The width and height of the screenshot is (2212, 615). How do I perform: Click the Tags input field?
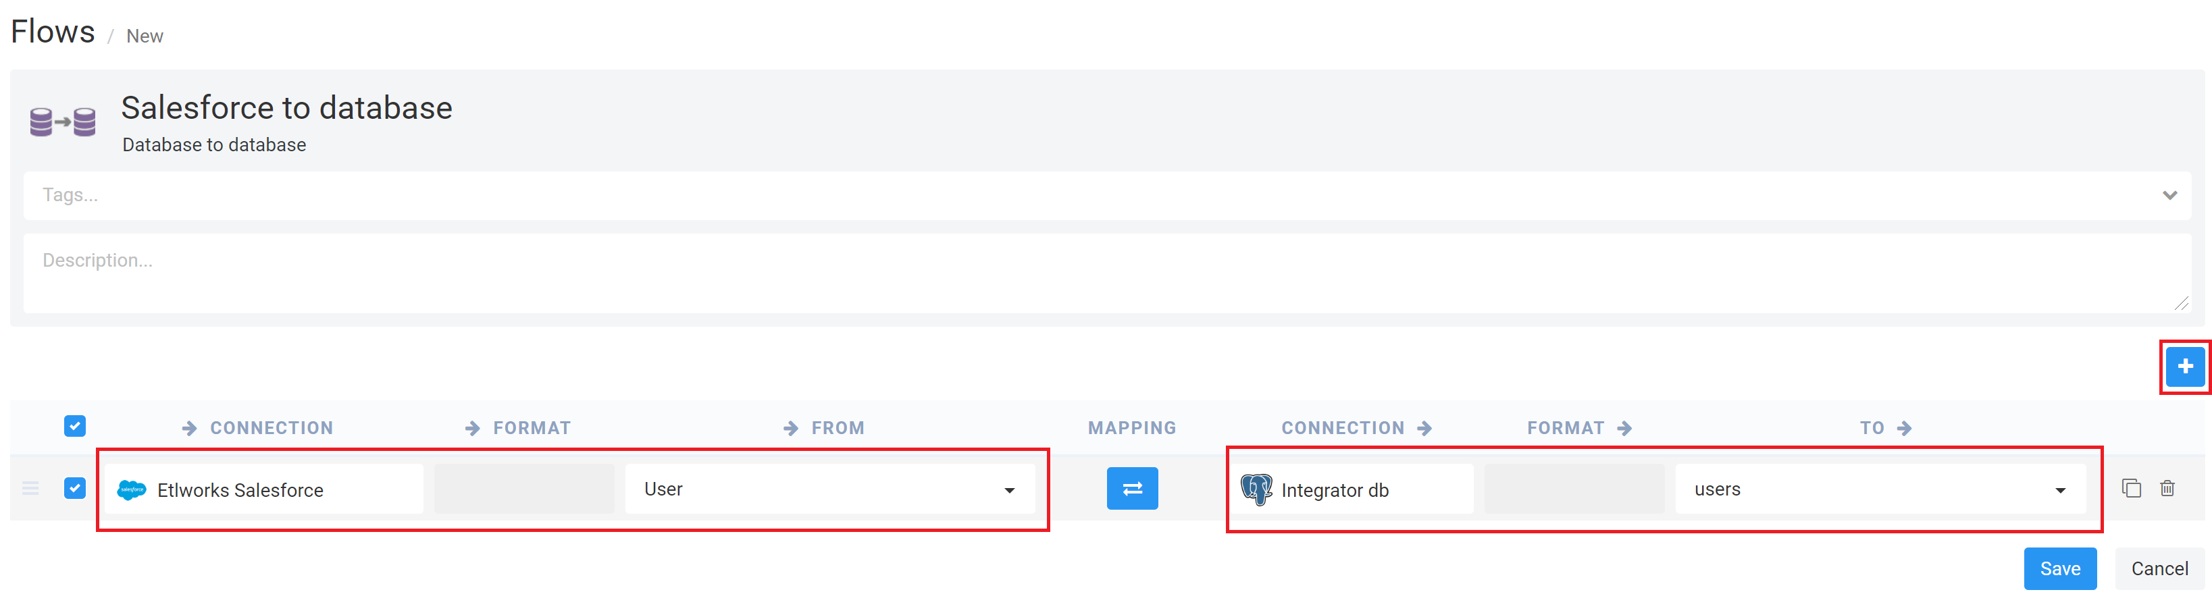pos(1106,196)
